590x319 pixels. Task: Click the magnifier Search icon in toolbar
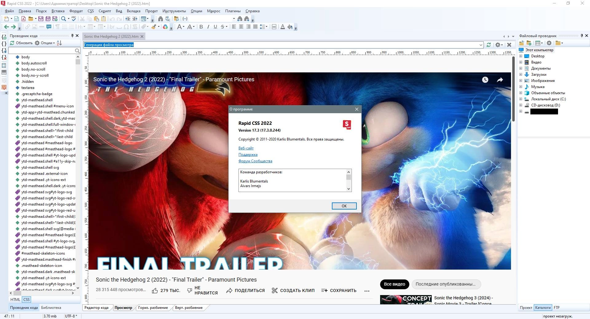(x=63, y=19)
